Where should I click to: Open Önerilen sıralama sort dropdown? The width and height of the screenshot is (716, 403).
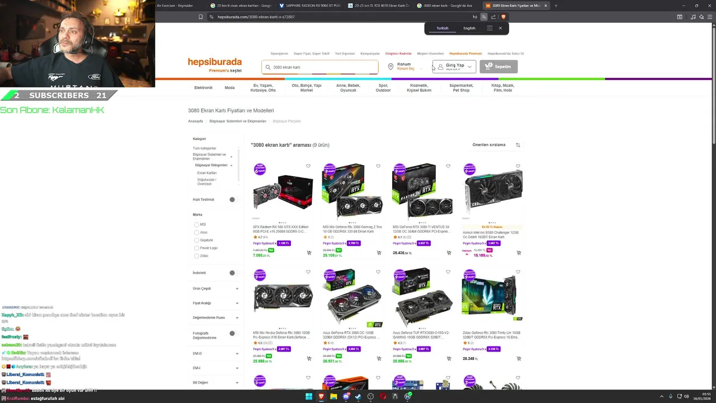point(496,145)
